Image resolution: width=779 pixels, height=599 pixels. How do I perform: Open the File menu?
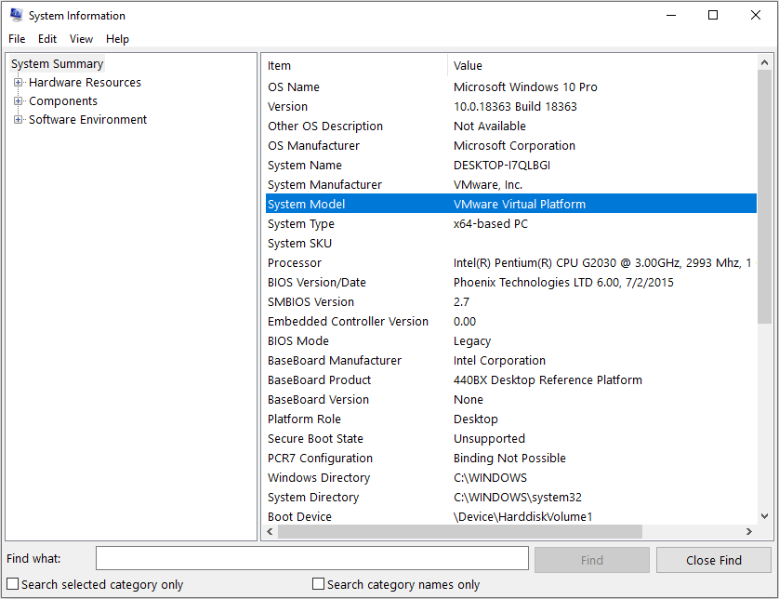pos(17,39)
